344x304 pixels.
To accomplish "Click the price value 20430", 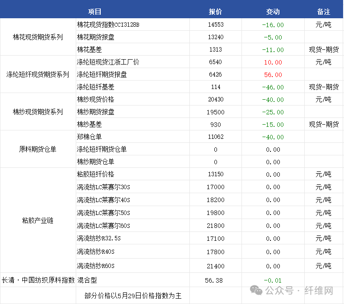I will pos(216,100).
